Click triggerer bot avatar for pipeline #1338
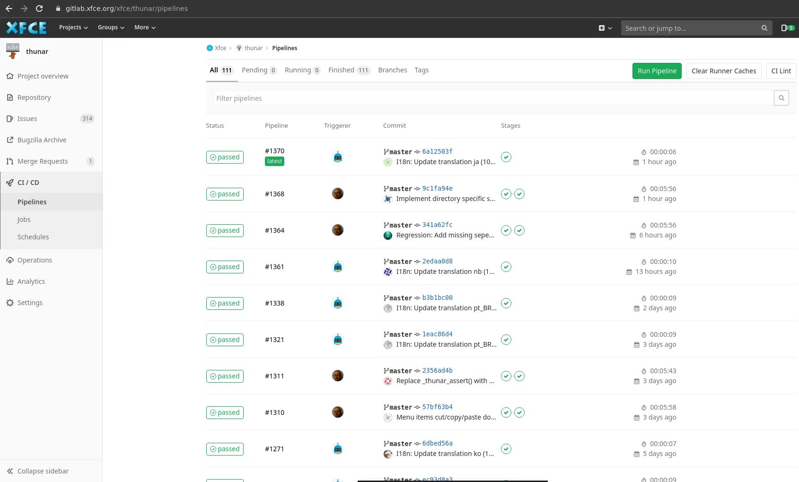This screenshot has width=799, height=482. pyautogui.click(x=338, y=303)
